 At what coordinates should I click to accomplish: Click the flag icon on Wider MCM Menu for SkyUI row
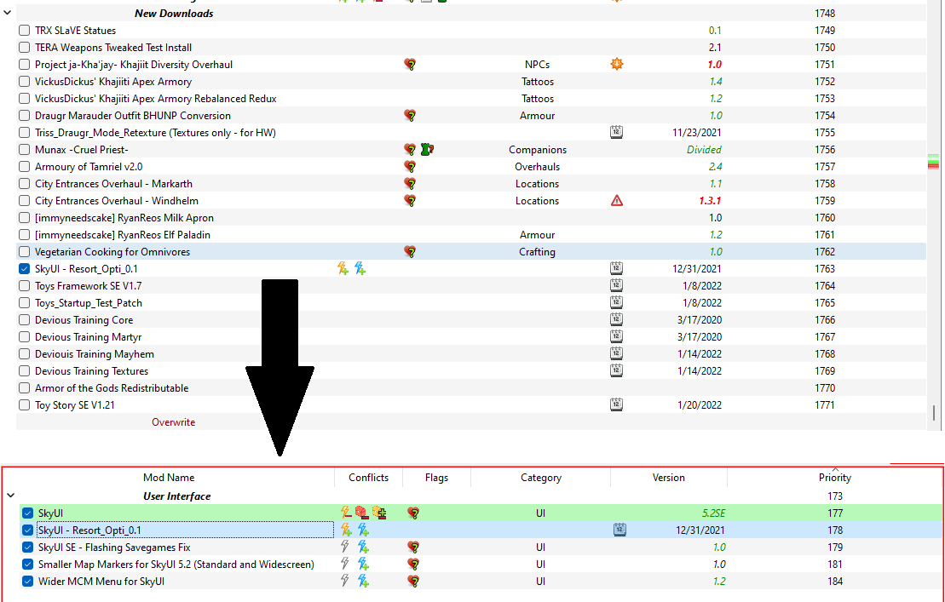(413, 581)
